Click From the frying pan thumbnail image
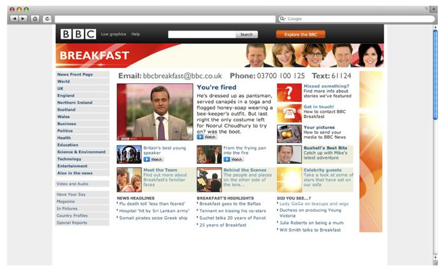 [209, 154]
